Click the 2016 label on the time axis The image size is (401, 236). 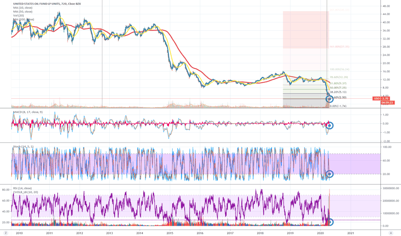200,233
